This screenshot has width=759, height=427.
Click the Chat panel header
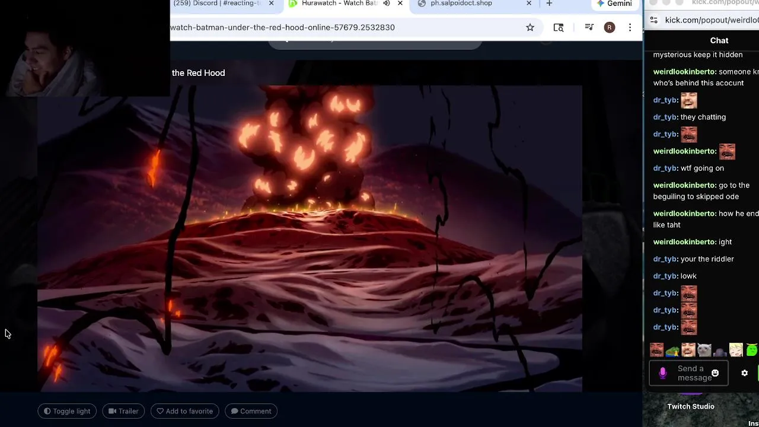[719, 40]
